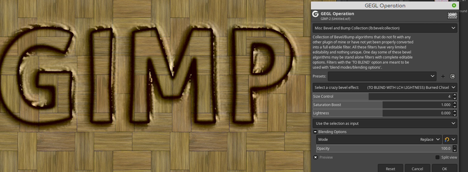
Task: Open the presets management menu icon
Action: click(453, 76)
